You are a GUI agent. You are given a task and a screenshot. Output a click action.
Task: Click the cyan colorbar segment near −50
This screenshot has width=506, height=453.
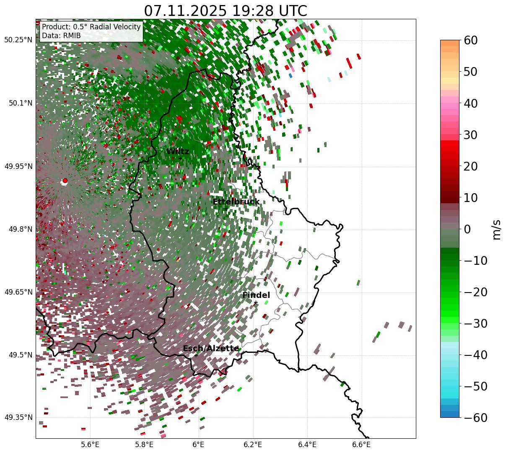point(450,386)
